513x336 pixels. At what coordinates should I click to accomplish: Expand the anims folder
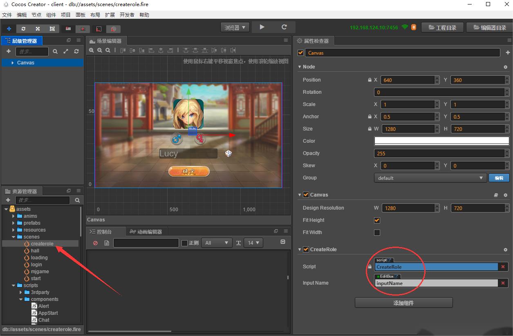pyautogui.click(x=13, y=216)
